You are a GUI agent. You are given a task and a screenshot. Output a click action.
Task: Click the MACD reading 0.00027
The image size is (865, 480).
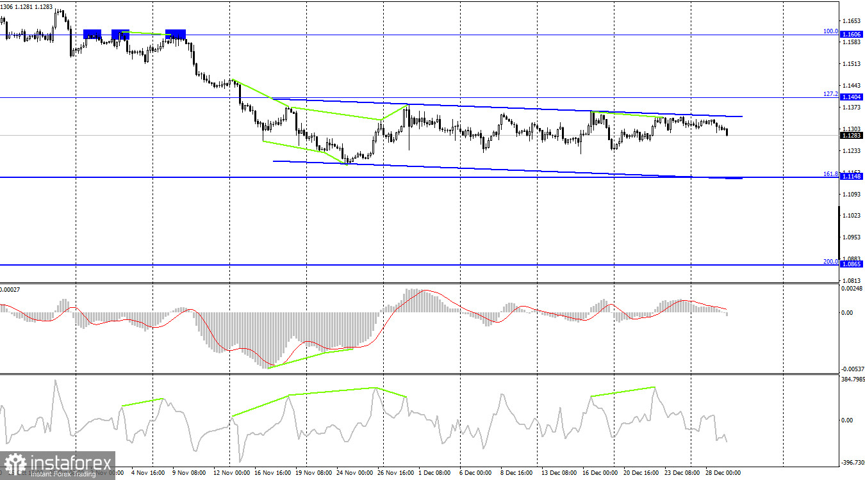pos(10,289)
